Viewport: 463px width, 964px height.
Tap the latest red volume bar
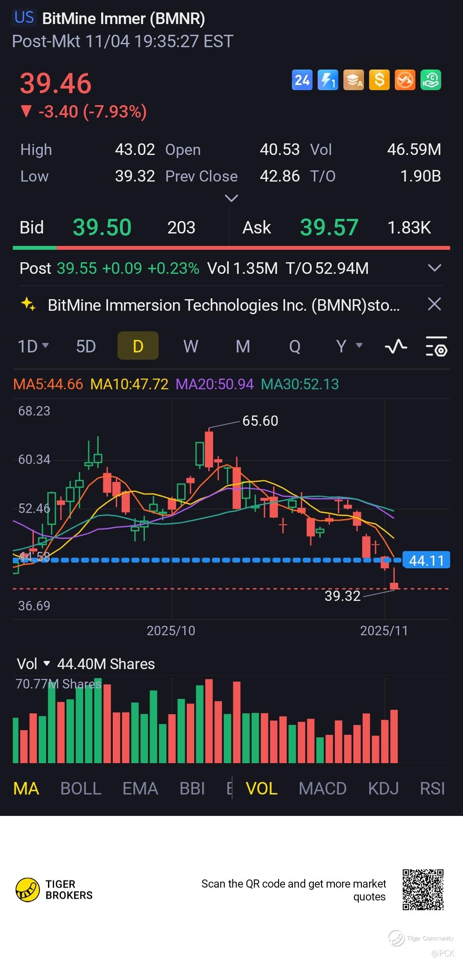click(x=394, y=737)
